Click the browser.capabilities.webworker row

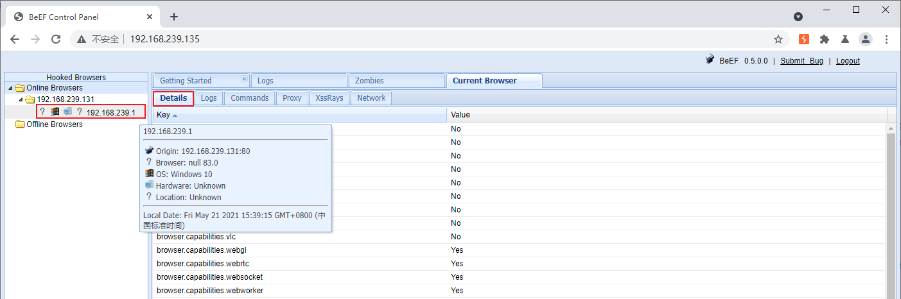point(520,291)
